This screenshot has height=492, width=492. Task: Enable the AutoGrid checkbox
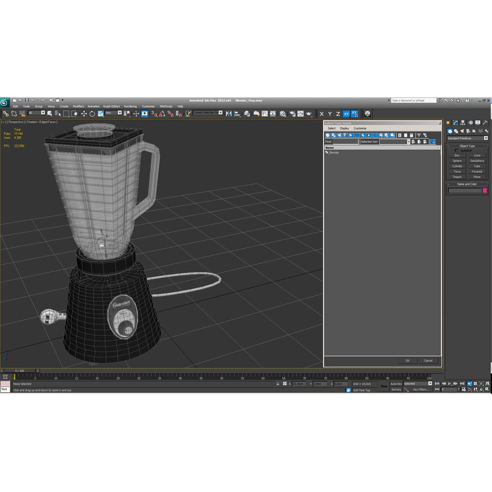coord(456,150)
